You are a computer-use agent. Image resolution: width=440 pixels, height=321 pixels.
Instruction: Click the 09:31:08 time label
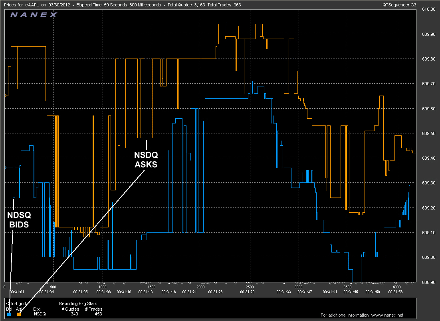tap(103, 292)
